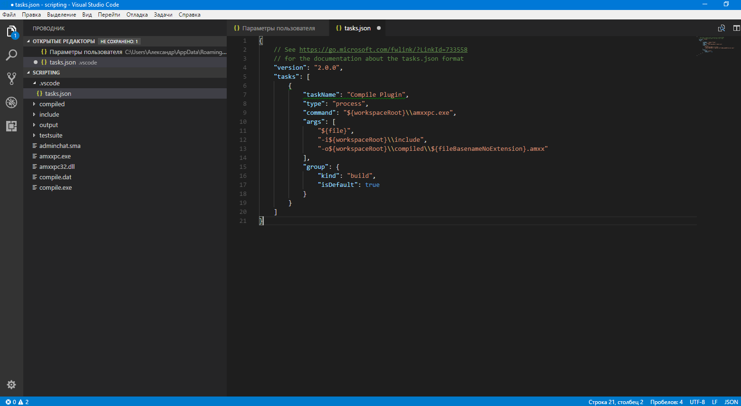
Task: Change language mode via JSON status item
Action: point(731,402)
